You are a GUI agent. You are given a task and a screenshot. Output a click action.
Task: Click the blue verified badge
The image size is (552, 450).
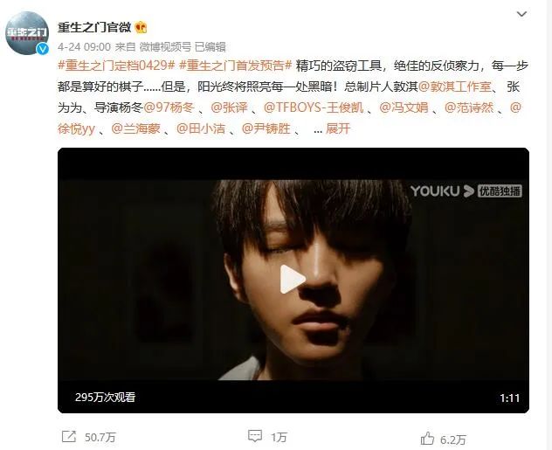tap(43, 49)
